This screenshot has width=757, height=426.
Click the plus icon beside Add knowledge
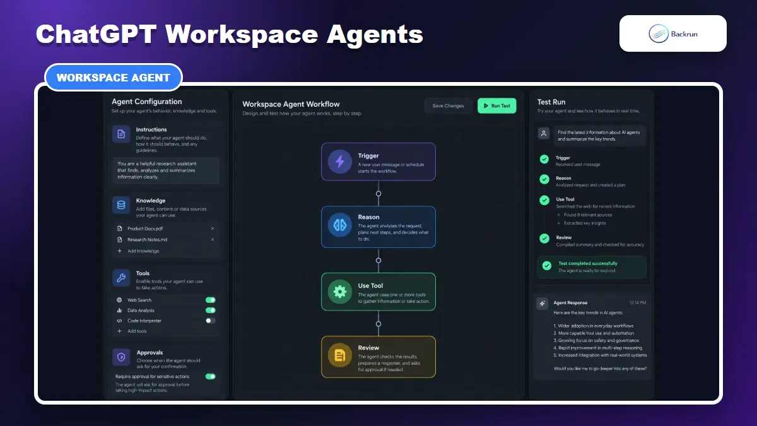(x=120, y=251)
